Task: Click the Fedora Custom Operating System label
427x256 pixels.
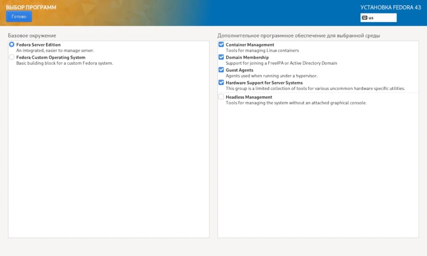Action: click(x=50, y=58)
